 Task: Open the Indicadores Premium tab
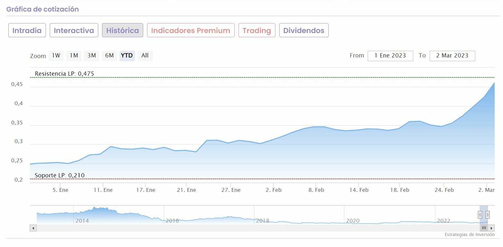[191, 30]
